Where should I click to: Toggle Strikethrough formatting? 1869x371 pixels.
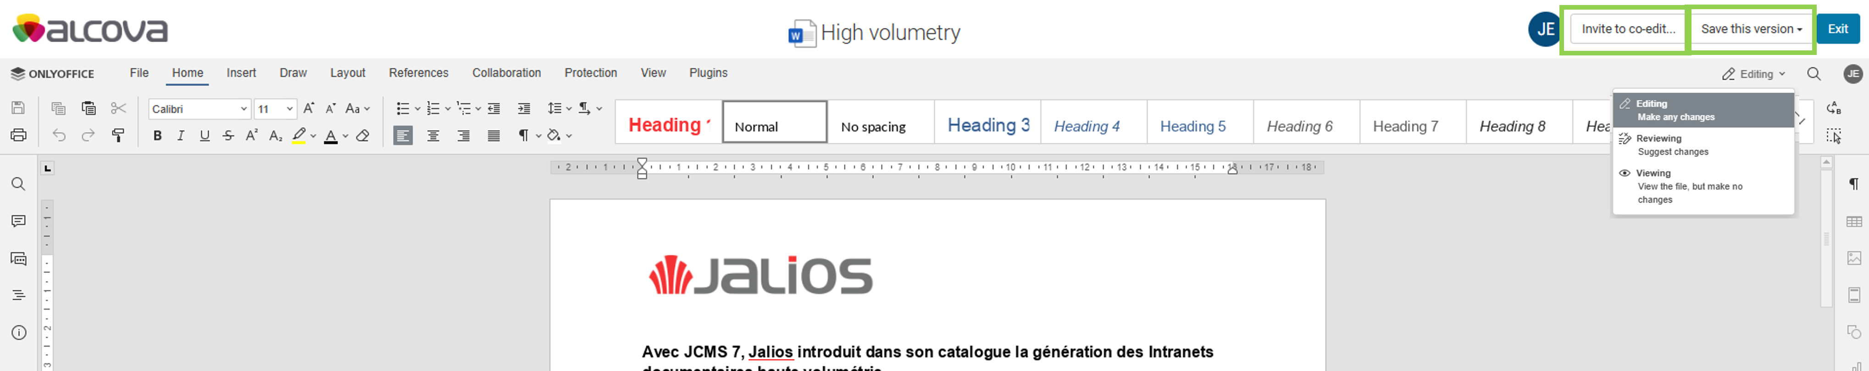pos(228,136)
